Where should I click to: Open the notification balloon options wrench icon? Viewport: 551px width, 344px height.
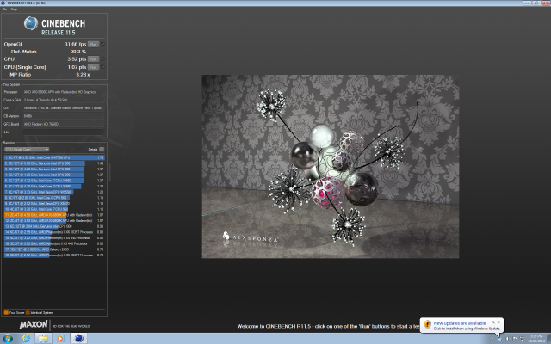(x=493, y=322)
